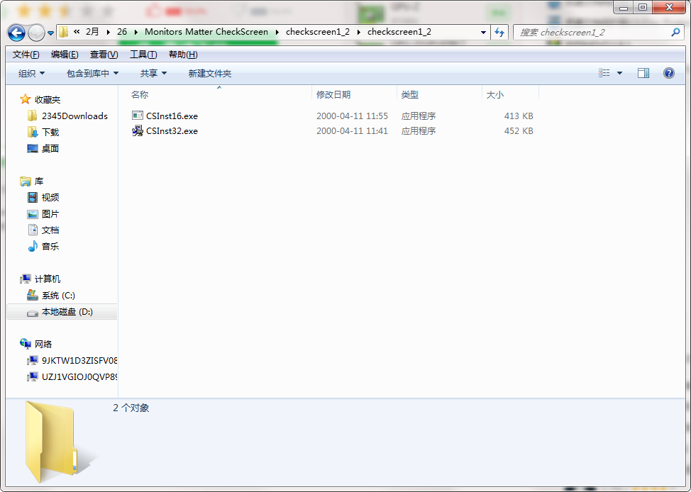Open the 共享 dropdown
Screen dimensions: 691x492
coord(153,73)
